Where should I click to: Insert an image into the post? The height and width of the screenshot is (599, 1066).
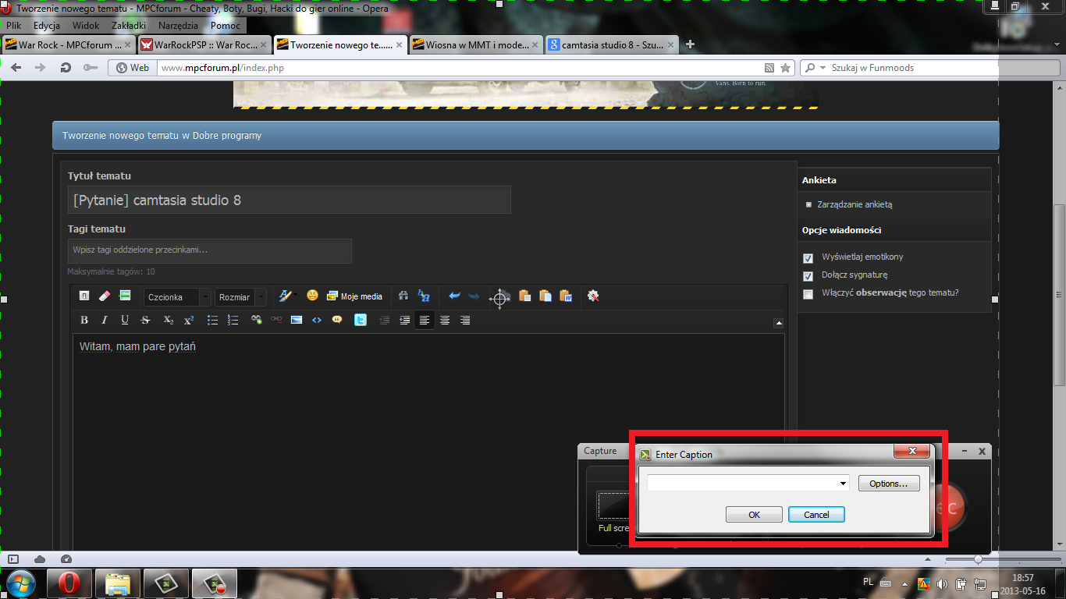coord(297,320)
